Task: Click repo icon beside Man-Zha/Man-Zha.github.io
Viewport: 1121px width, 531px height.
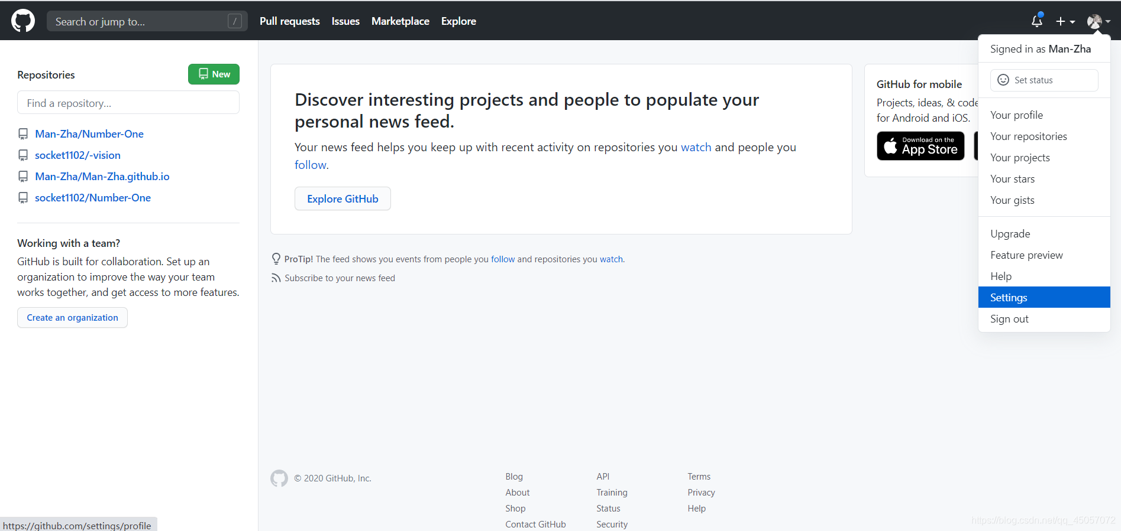Action: coord(23,177)
